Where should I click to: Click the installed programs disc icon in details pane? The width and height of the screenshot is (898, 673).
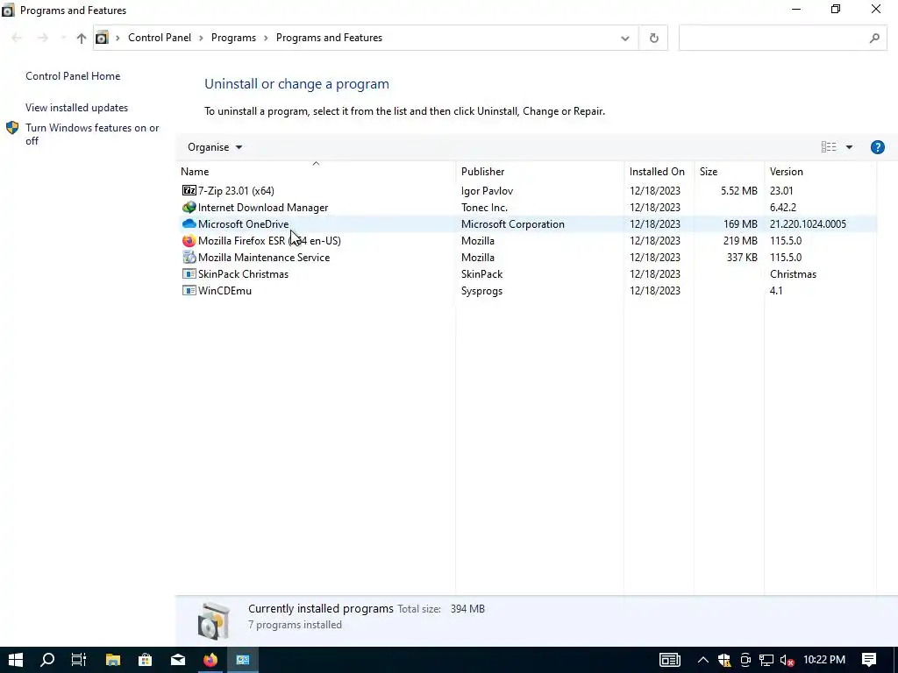214,620
